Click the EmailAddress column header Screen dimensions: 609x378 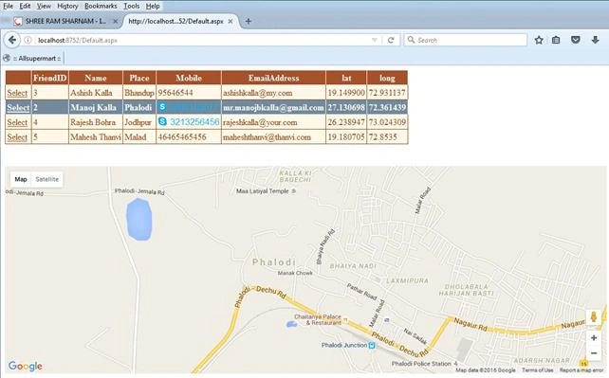pyautogui.click(x=273, y=78)
